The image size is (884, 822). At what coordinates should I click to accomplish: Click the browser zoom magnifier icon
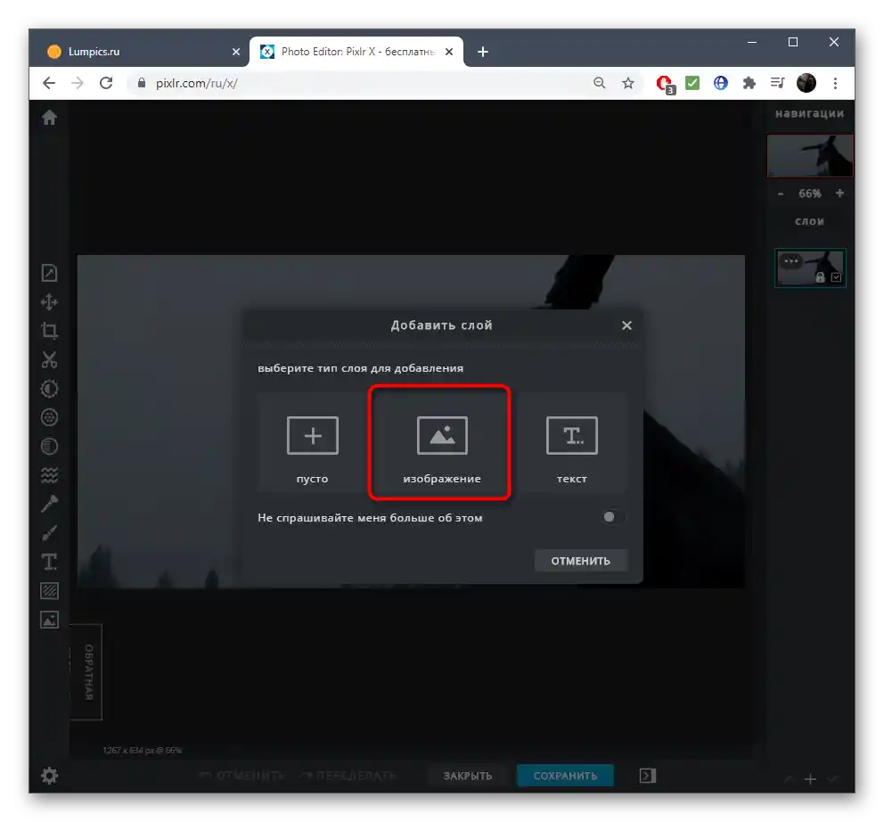(600, 83)
